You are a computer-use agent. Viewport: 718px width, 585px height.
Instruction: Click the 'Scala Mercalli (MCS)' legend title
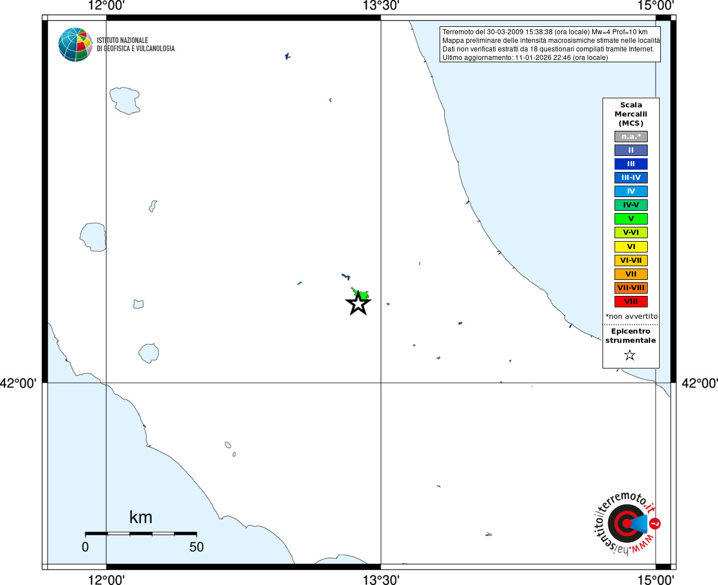click(x=631, y=114)
